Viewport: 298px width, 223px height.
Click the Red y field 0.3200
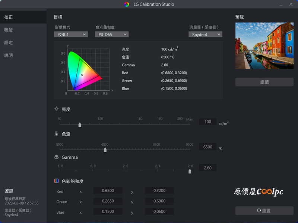[x=159, y=191]
